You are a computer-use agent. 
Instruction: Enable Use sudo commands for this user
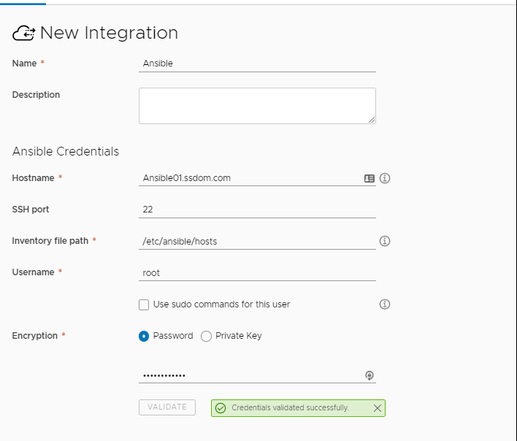pos(144,304)
